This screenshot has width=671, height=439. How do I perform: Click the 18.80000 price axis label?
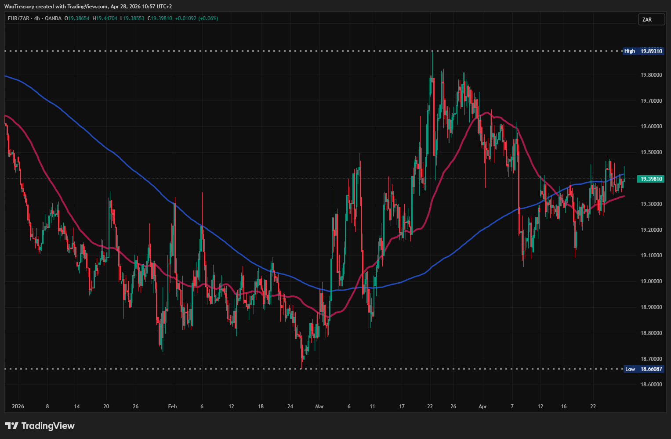(651, 333)
